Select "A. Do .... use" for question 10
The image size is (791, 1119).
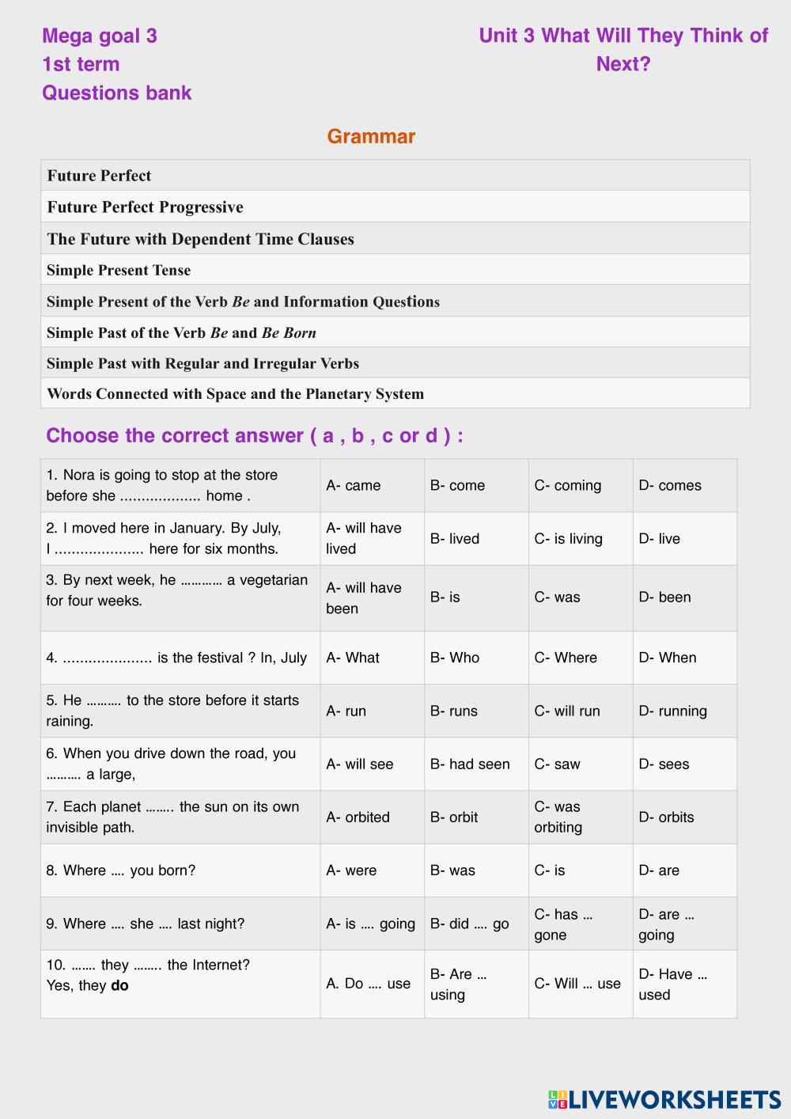point(368,984)
